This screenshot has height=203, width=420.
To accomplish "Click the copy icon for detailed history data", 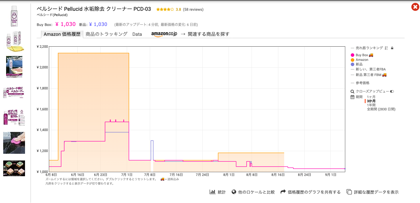I will (349, 192).
